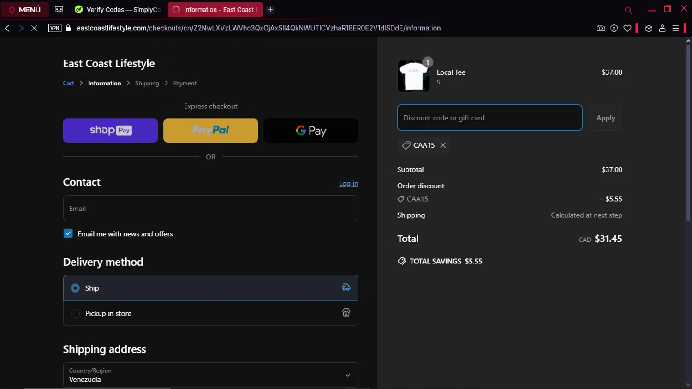Focus the Email input field
This screenshot has width=692, height=389.
pyautogui.click(x=210, y=208)
